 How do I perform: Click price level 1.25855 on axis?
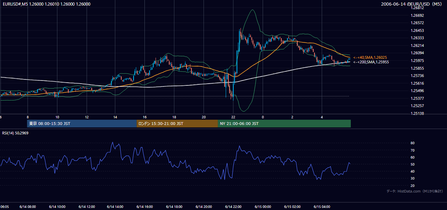(417, 68)
